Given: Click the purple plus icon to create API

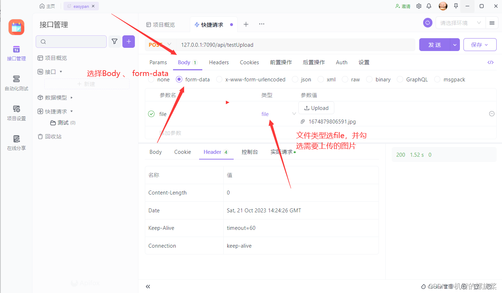Looking at the screenshot, I should coord(128,41).
